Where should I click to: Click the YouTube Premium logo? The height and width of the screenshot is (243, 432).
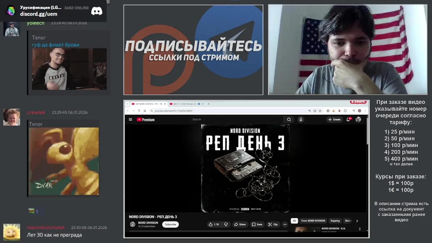145,119
